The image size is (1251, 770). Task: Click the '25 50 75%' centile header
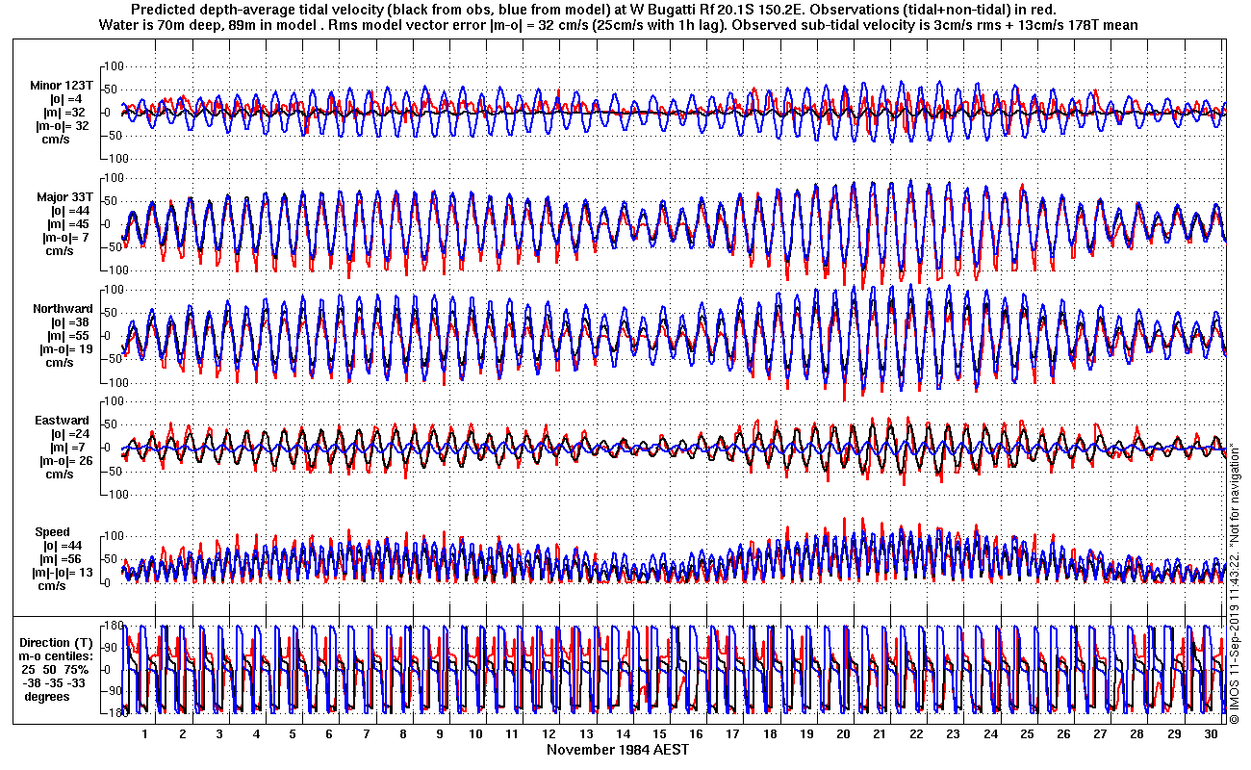pyautogui.click(x=56, y=669)
